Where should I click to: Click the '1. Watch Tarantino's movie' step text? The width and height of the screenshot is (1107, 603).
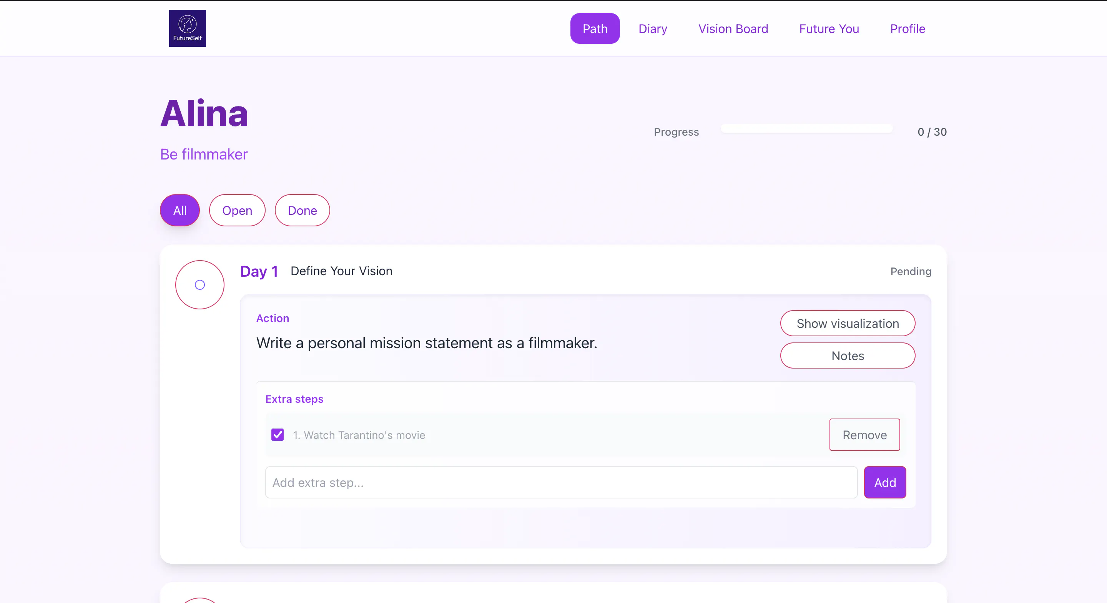tap(359, 435)
